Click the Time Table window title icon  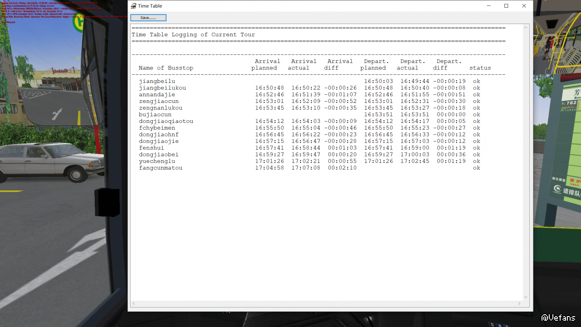(x=133, y=6)
